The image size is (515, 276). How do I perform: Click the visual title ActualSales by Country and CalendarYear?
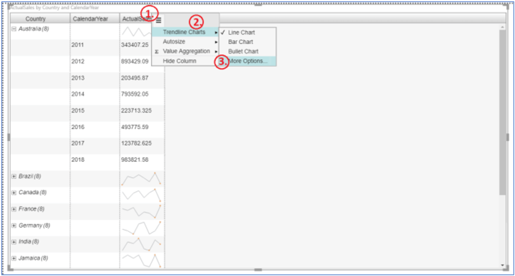[x=54, y=7]
